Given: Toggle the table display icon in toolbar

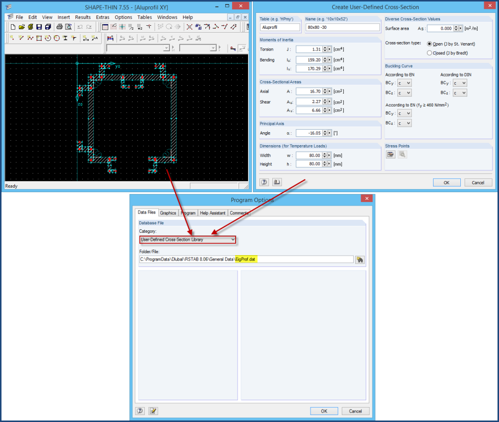Looking at the screenshot, I should (x=105, y=27).
